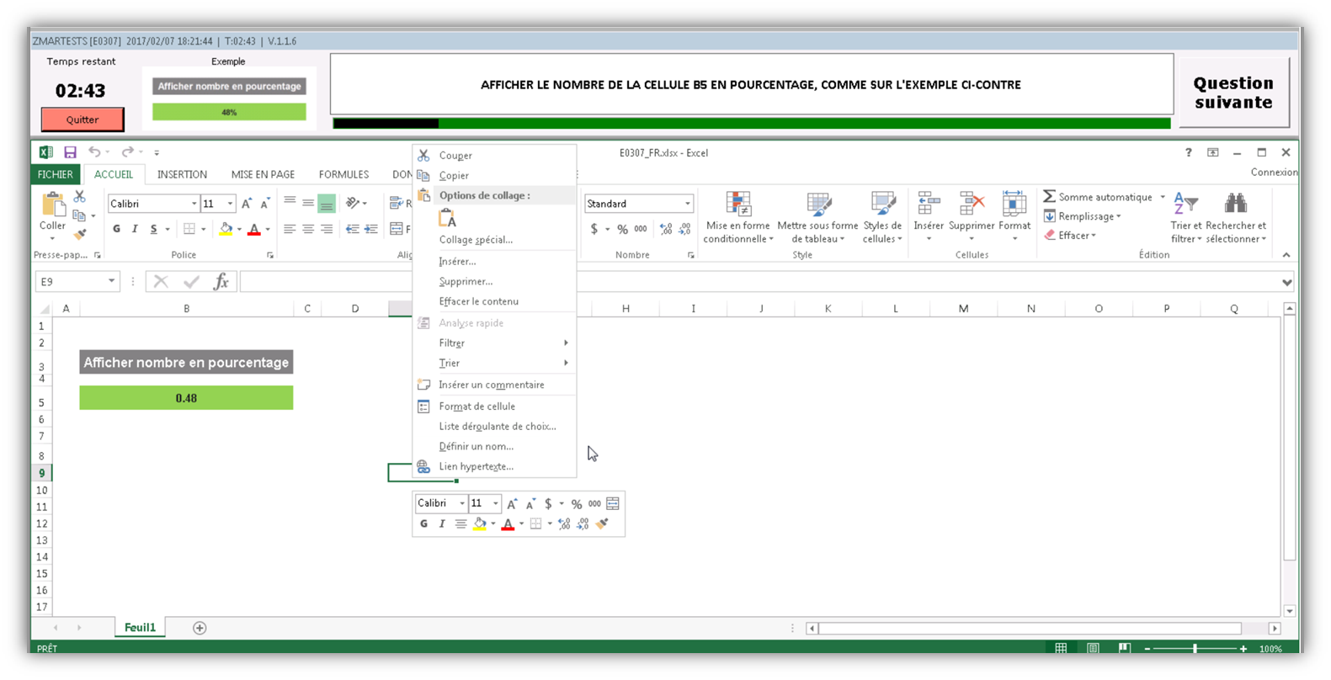Viewport: 1331px width, 680px height.
Task: Click Rechercher et sélectionner binoculars icon
Action: [x=1236, y=204]
